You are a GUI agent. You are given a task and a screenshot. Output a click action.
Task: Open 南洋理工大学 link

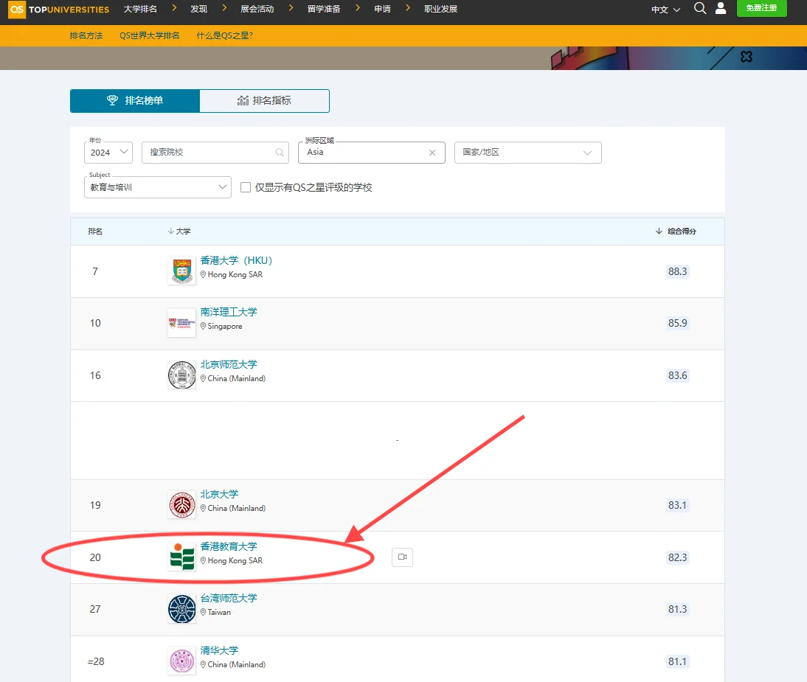(229, 312)
